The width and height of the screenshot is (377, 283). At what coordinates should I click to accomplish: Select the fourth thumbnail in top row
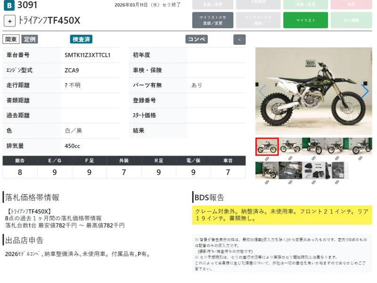337,146
